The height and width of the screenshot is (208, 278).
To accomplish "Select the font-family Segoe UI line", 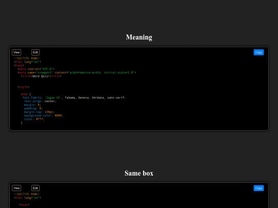I will [74, 98].
